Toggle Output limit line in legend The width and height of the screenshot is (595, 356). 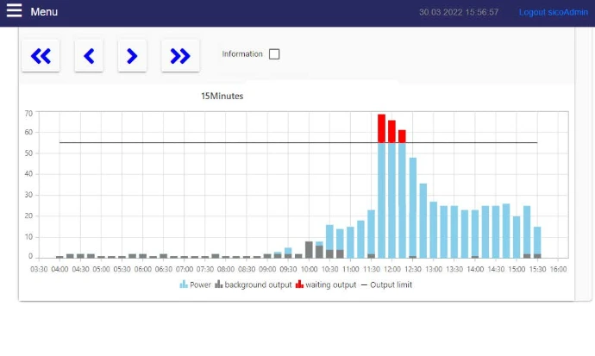386,284
